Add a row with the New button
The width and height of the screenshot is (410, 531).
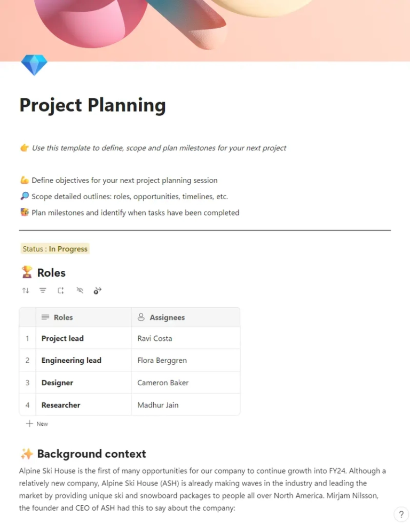[37, 423]
